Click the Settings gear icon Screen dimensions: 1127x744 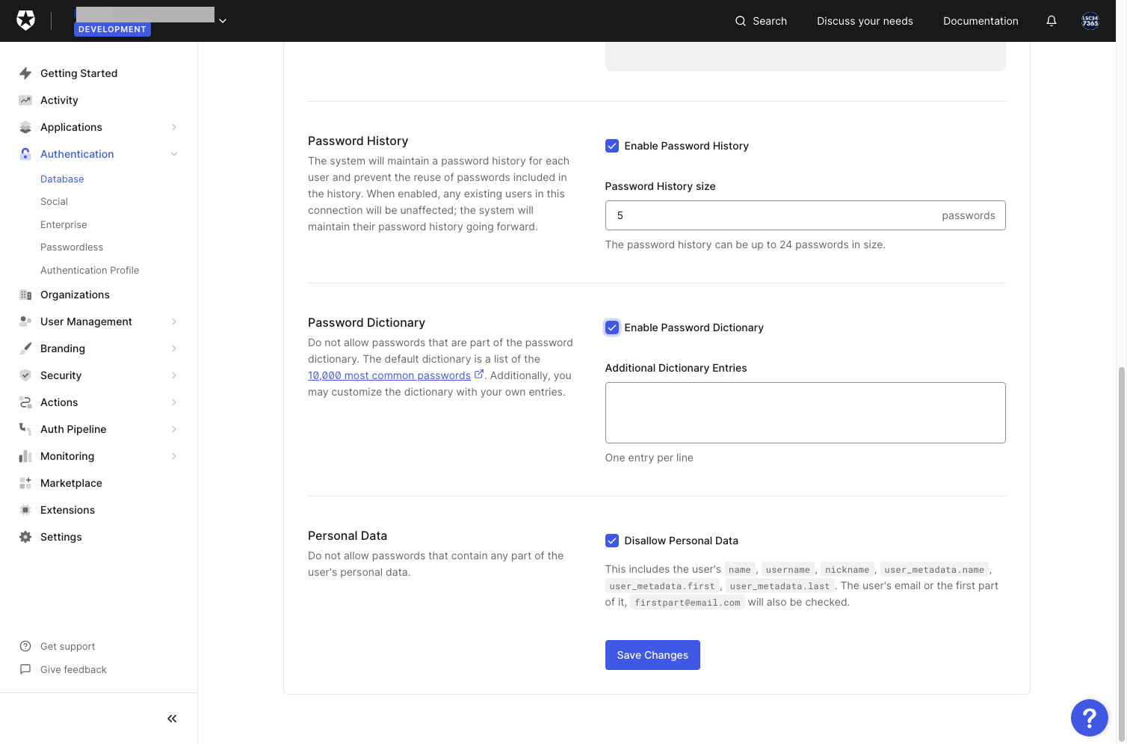pyautogui.click(x=25, y=537)
